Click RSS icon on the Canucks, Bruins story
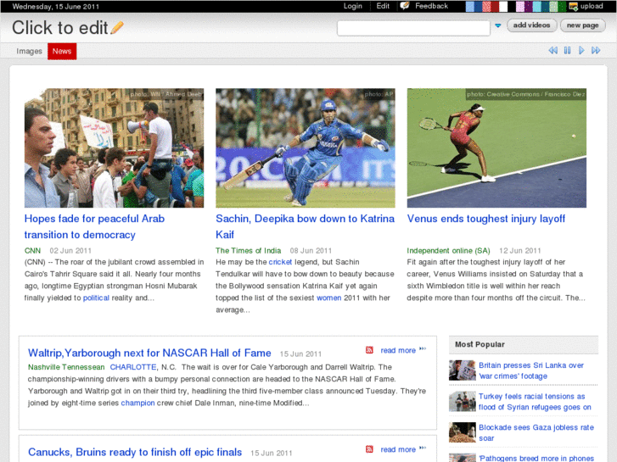Screen dimensions: 617x462 (x=369, y=449)
